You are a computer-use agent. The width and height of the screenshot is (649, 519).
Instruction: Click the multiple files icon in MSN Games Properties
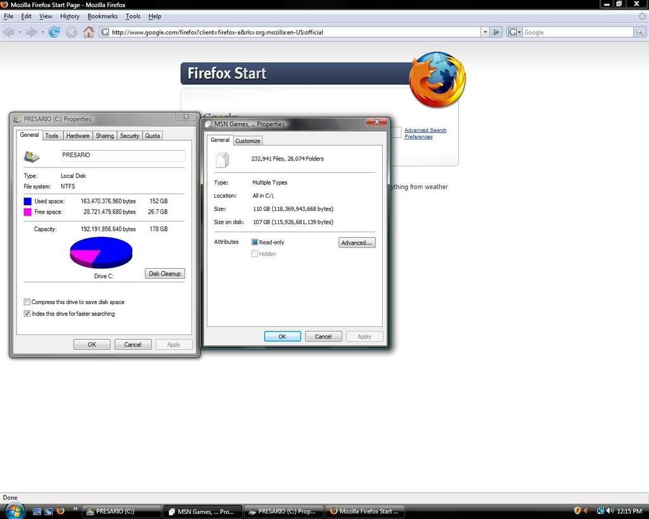point(222,159)
